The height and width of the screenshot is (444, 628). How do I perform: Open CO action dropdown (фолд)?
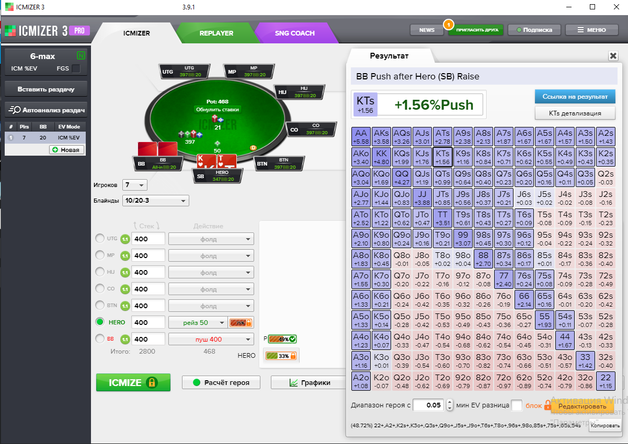click(x=211, y=289)
